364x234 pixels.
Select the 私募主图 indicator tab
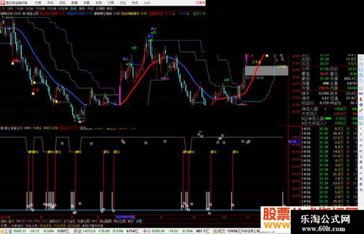click(84, 221)
